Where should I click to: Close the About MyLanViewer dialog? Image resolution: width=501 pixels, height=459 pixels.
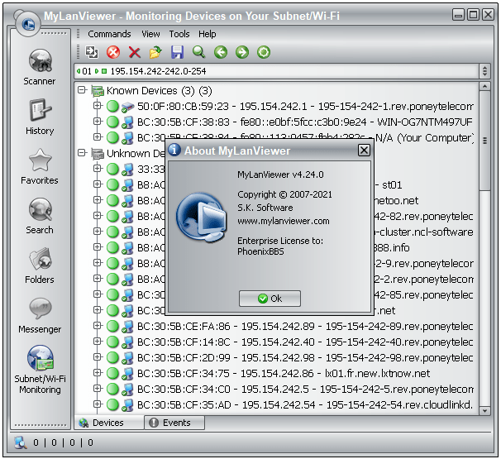click(x=364, y=150)
